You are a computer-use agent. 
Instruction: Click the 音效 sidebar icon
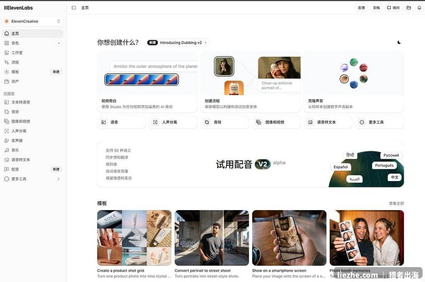coord(7,112)
